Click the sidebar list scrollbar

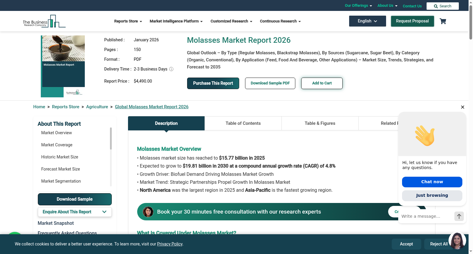[x=111, y=138]
